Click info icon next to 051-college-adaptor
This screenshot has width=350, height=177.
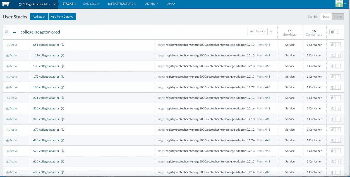pos(63,45)
